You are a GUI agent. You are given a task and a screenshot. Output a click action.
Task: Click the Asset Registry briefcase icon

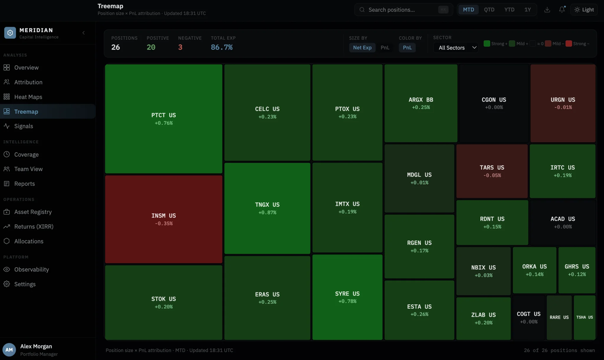[6, 212]
